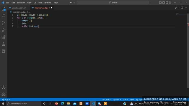Go forward with the right arrow
This screenshot has height=106, width=189.
pos(74,3)
